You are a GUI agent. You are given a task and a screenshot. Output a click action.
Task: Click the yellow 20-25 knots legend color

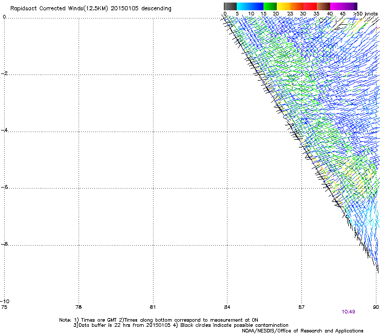pos(283,6)
